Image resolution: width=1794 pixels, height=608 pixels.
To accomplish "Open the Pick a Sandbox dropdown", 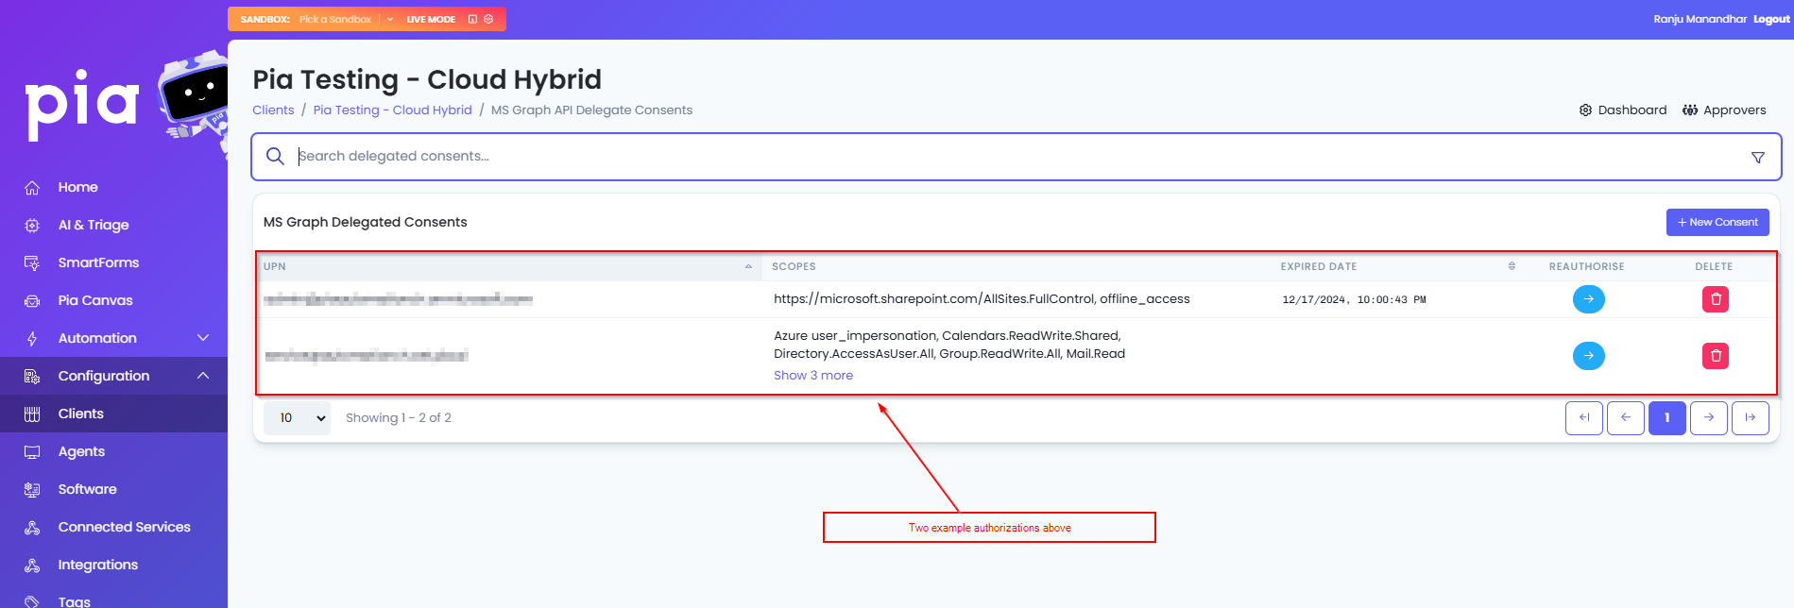I will (x=346, y=19).
